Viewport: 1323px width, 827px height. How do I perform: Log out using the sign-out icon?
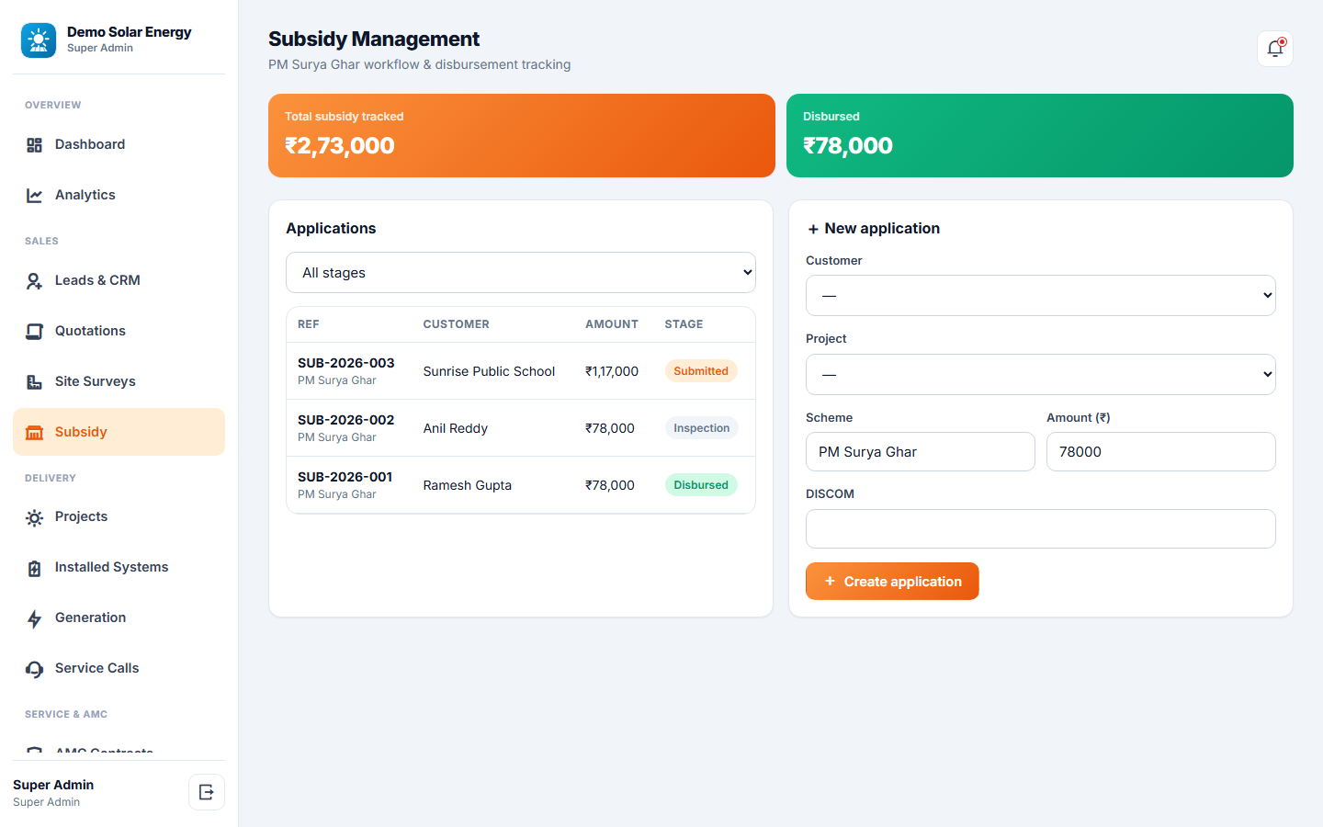[207, 792]
